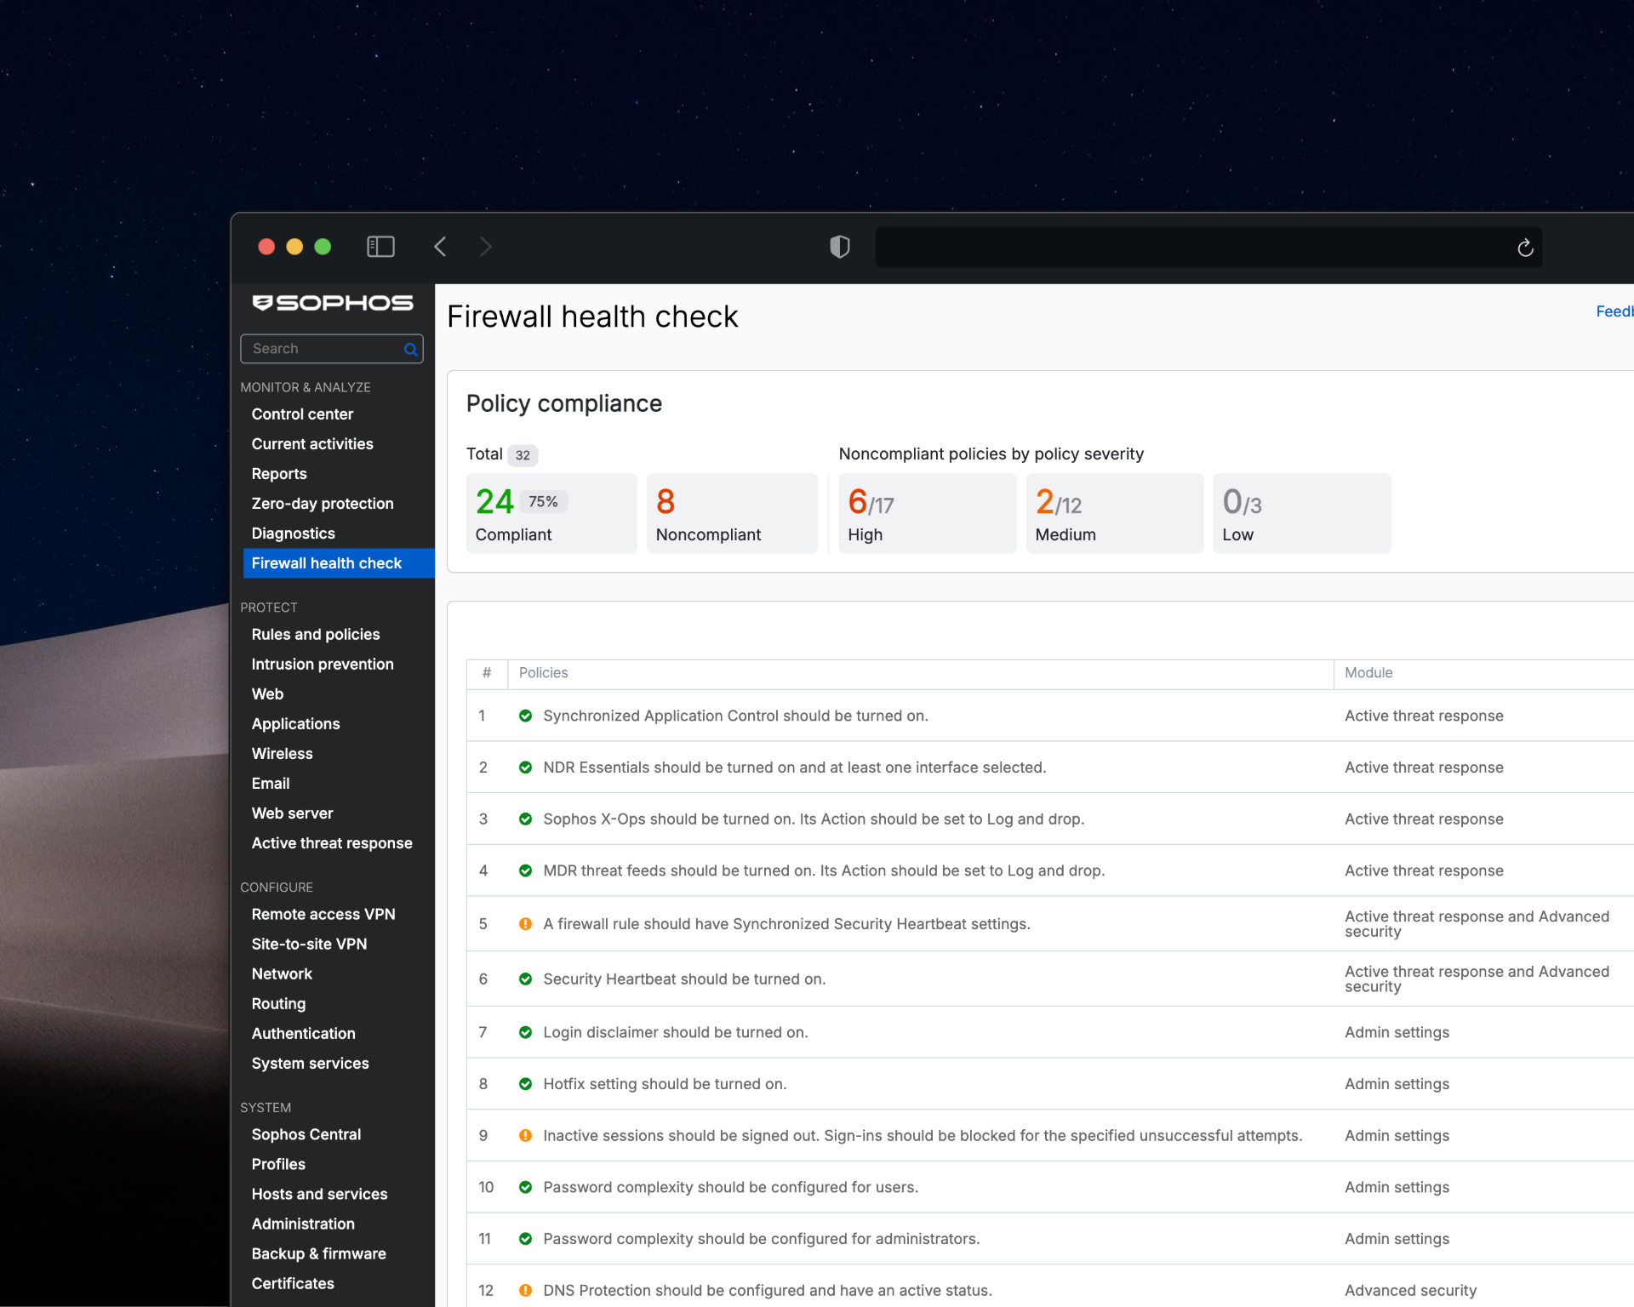Screen dimensions: 1634x1307
Task: Click the warning icon on the DNS Protection row
Action: [525, 1290]
